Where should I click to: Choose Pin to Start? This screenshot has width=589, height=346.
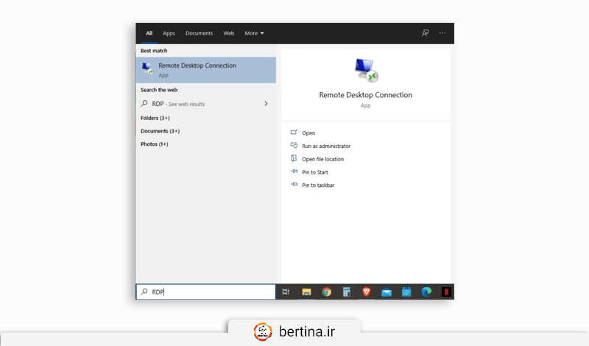point(315,172)
